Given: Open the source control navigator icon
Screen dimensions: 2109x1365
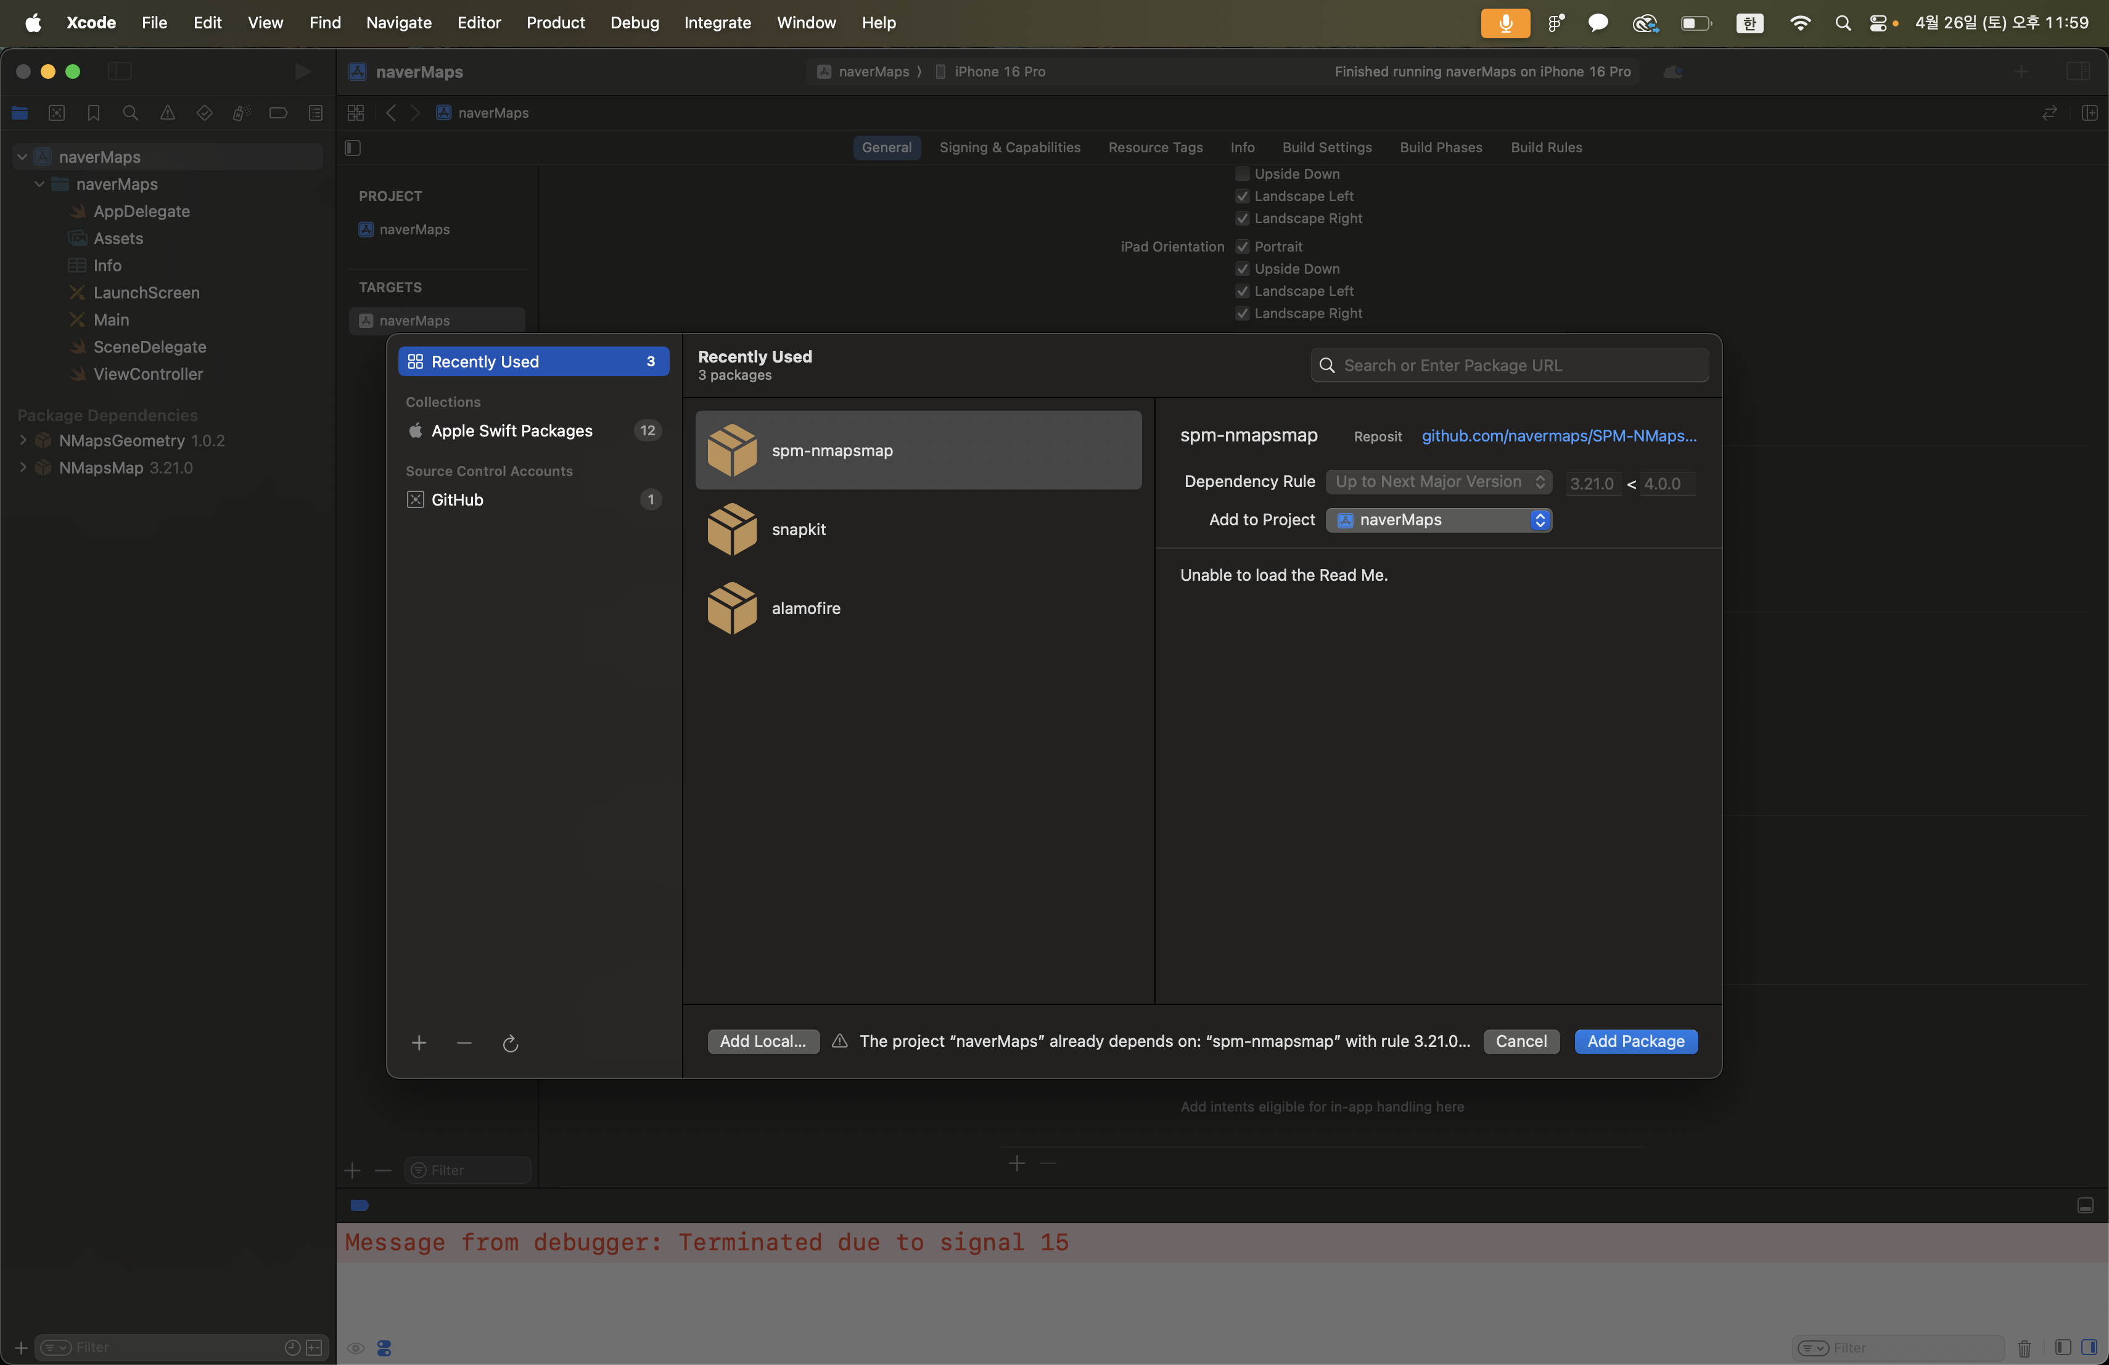Looking at the screenshot, I should (x=57, y=112).
